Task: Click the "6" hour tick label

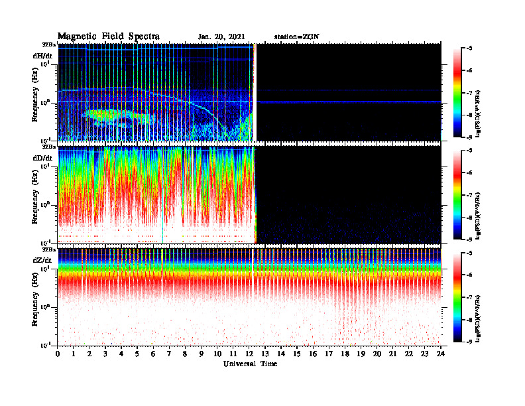Action: point(153,354)
